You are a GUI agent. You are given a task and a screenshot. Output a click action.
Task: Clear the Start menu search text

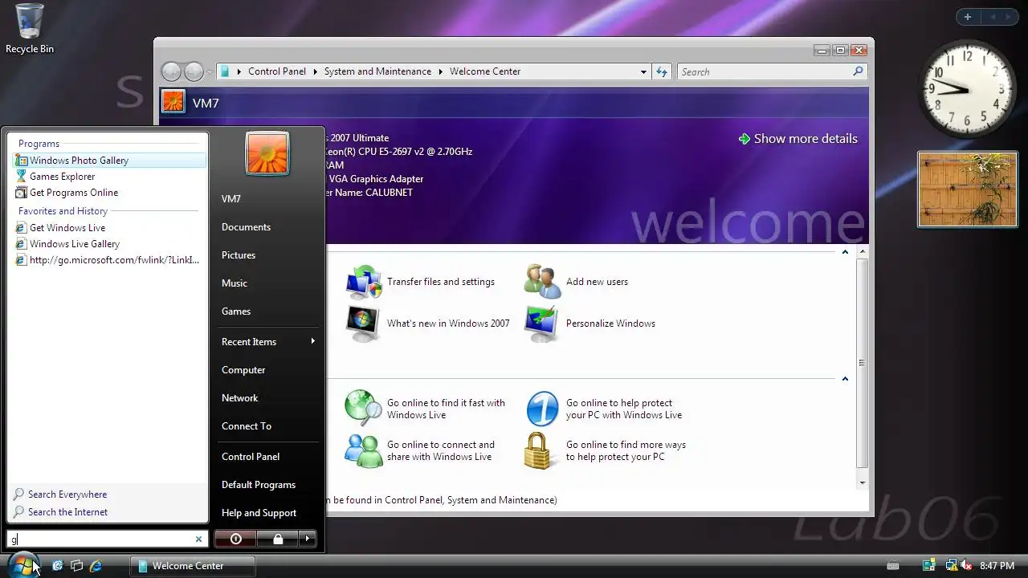coord(198,539)
